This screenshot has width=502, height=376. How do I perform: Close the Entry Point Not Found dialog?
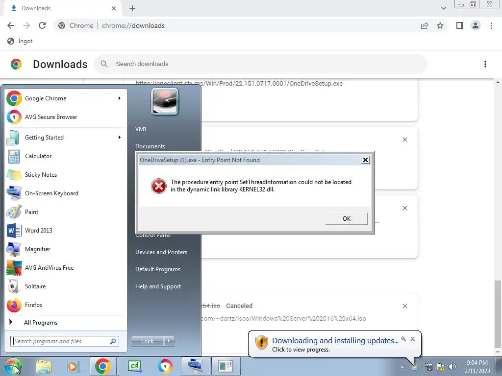(365, 160)
